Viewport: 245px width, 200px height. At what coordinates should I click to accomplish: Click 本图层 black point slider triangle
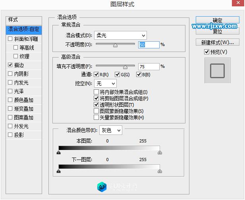pyautogui.click(x=59, y=152)
